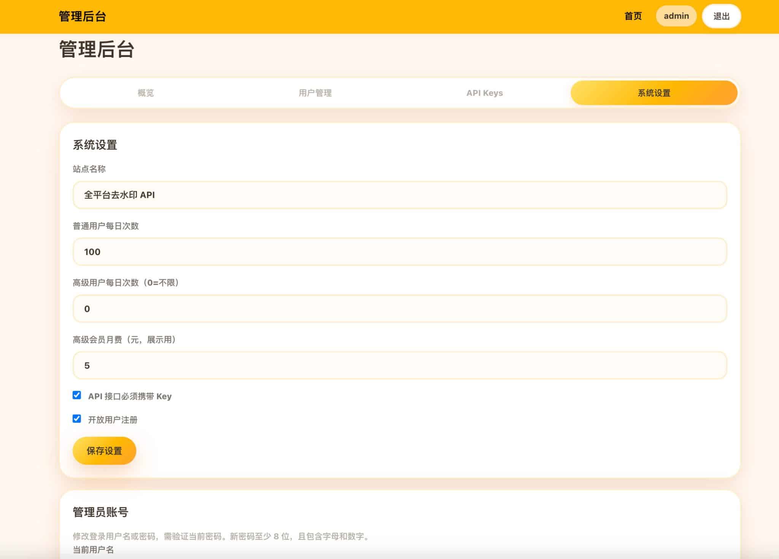Click the 站点名称 input field
The width and height of the screenshot is (779, 559).
tap(400, 195)
